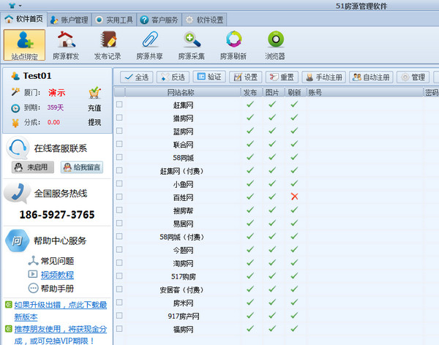Click 反选 invert selection button
Viewport: 439px width, 345px height.
point(173,77)
